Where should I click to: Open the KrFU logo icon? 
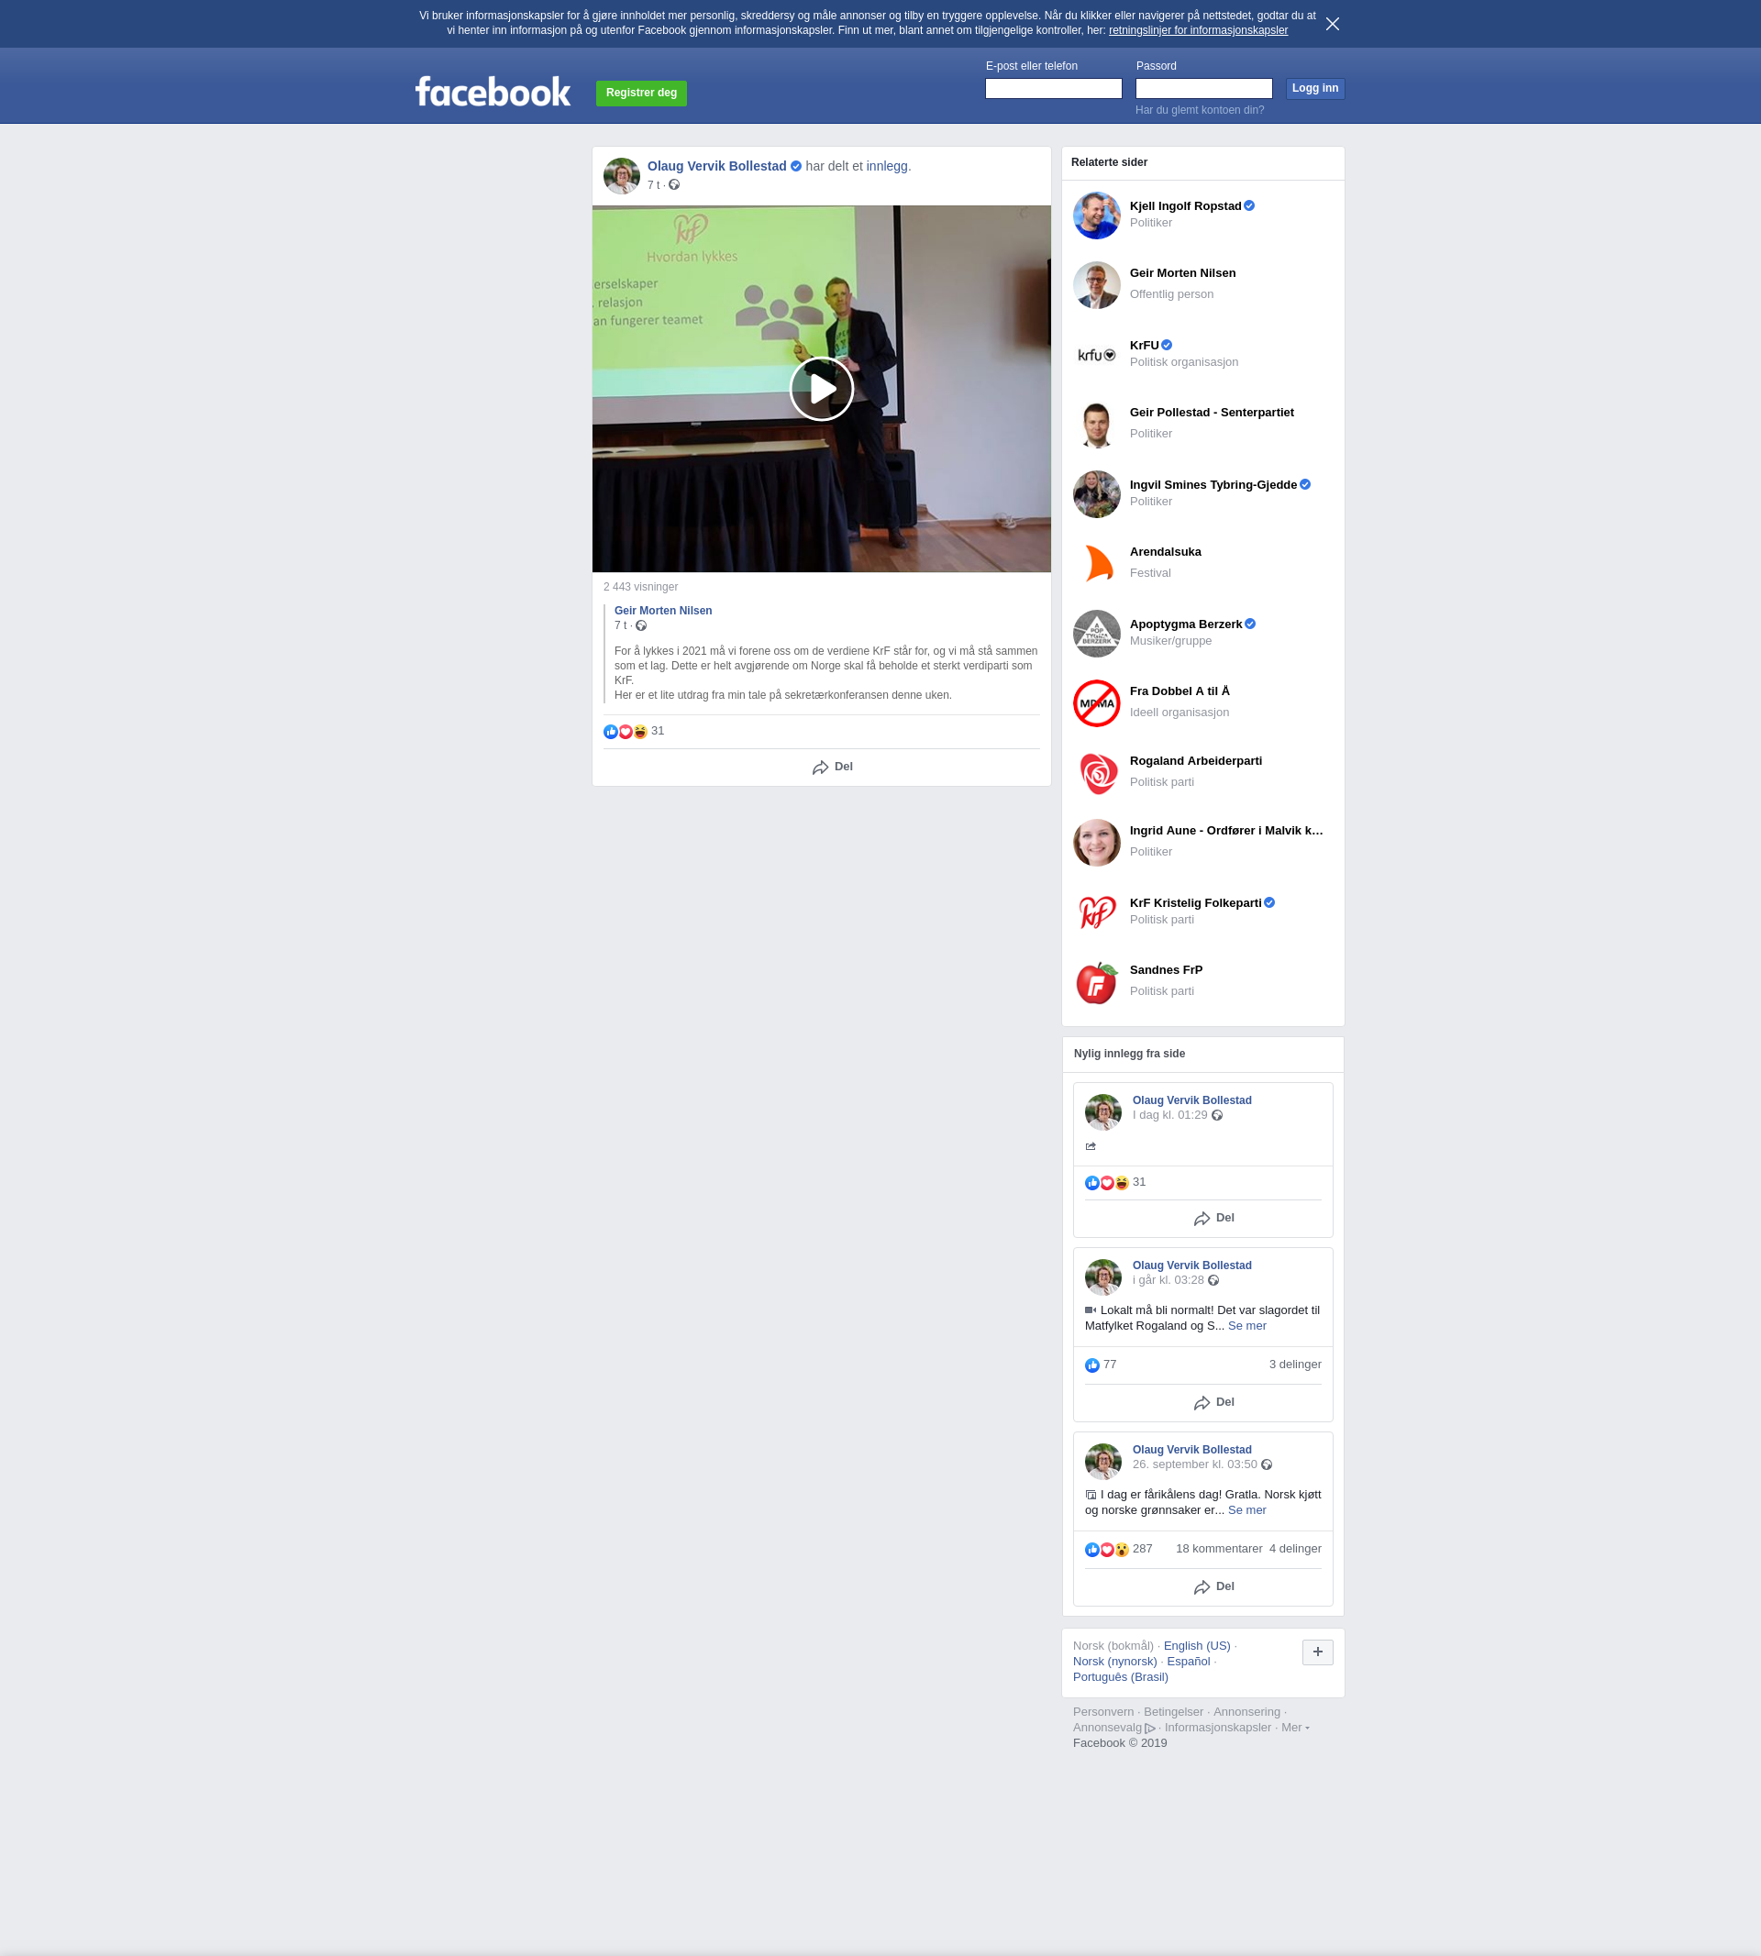pos(1096,354)
